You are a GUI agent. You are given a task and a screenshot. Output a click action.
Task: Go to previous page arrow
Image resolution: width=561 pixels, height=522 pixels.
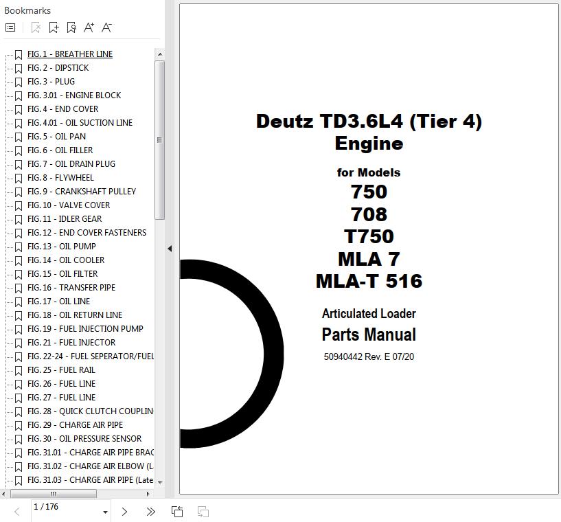[16, 512]
